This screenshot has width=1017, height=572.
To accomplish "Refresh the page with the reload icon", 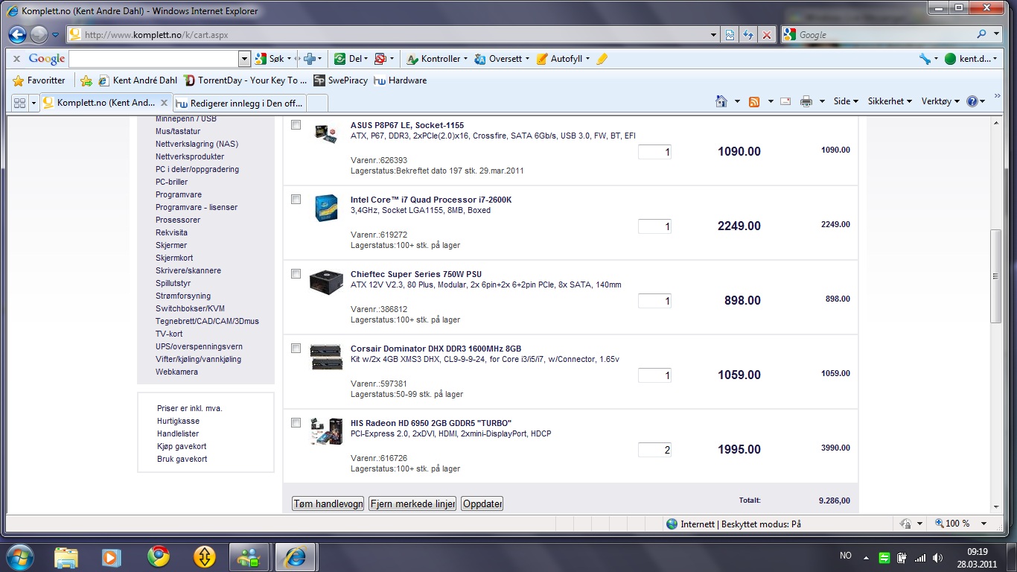I will click(x=748, y=35).
